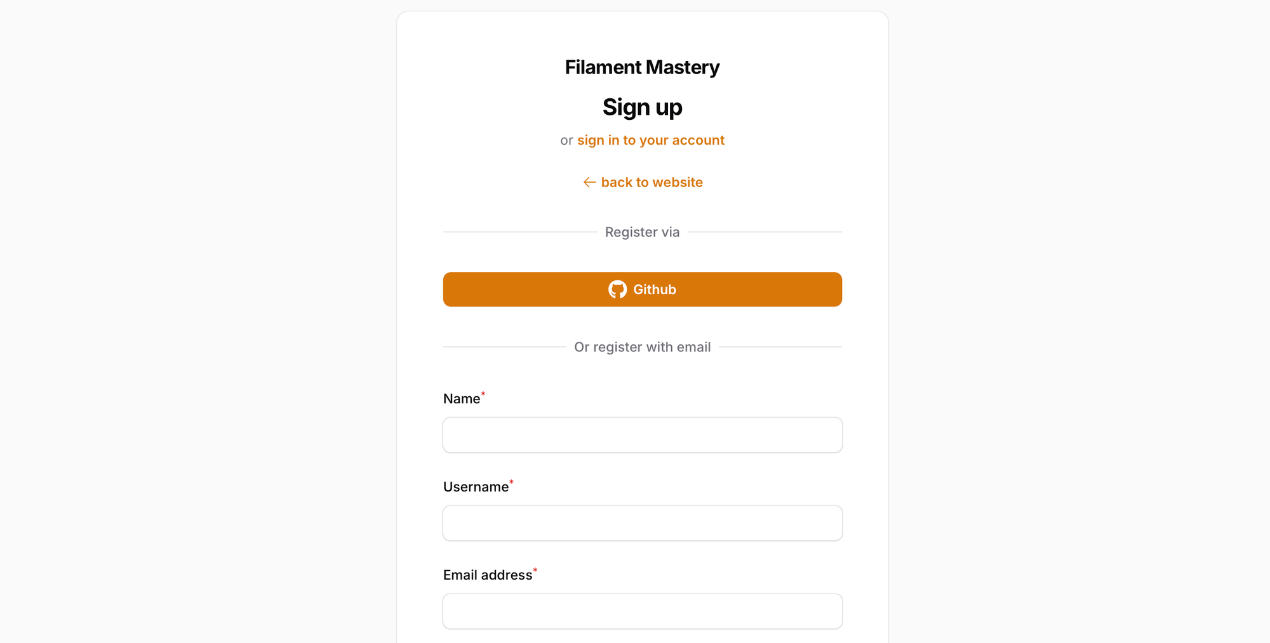Click the required asterisk next to Email address

point(535,569)
